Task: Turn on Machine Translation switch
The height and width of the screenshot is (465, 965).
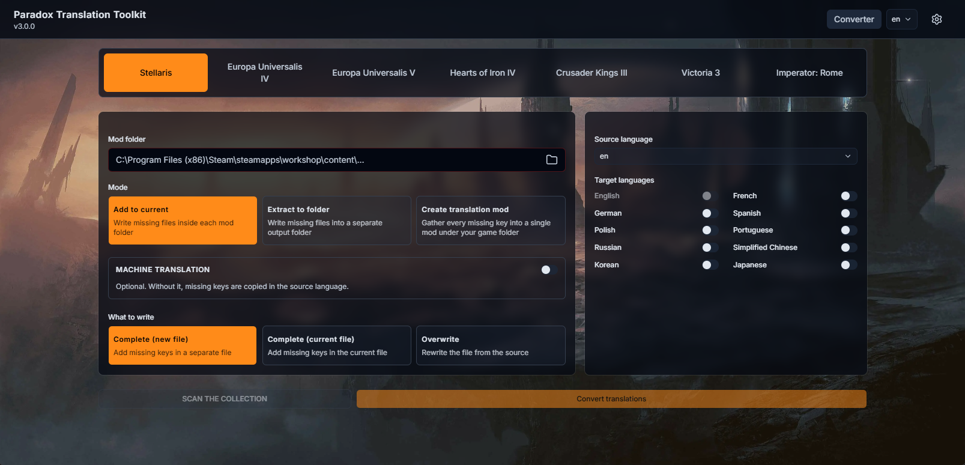Action: pos(549,270)
